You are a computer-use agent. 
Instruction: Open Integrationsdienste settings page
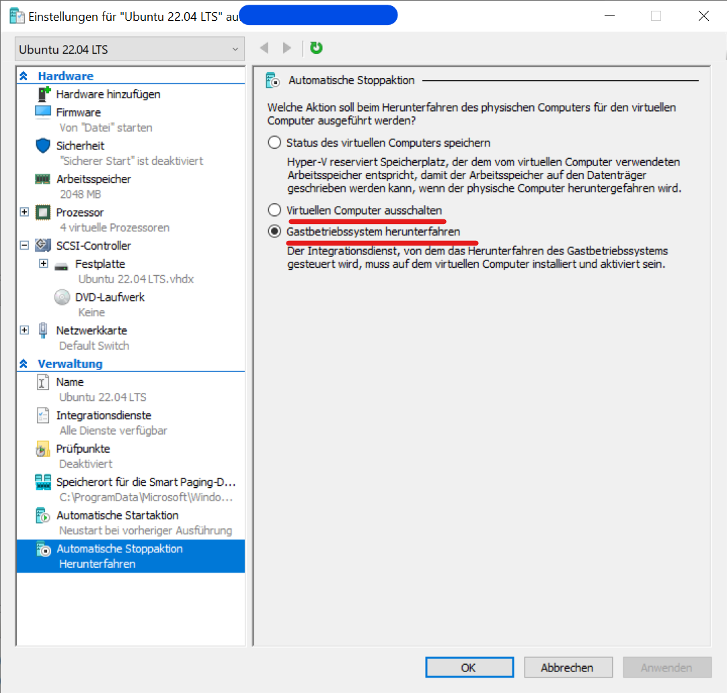point(104,415)
